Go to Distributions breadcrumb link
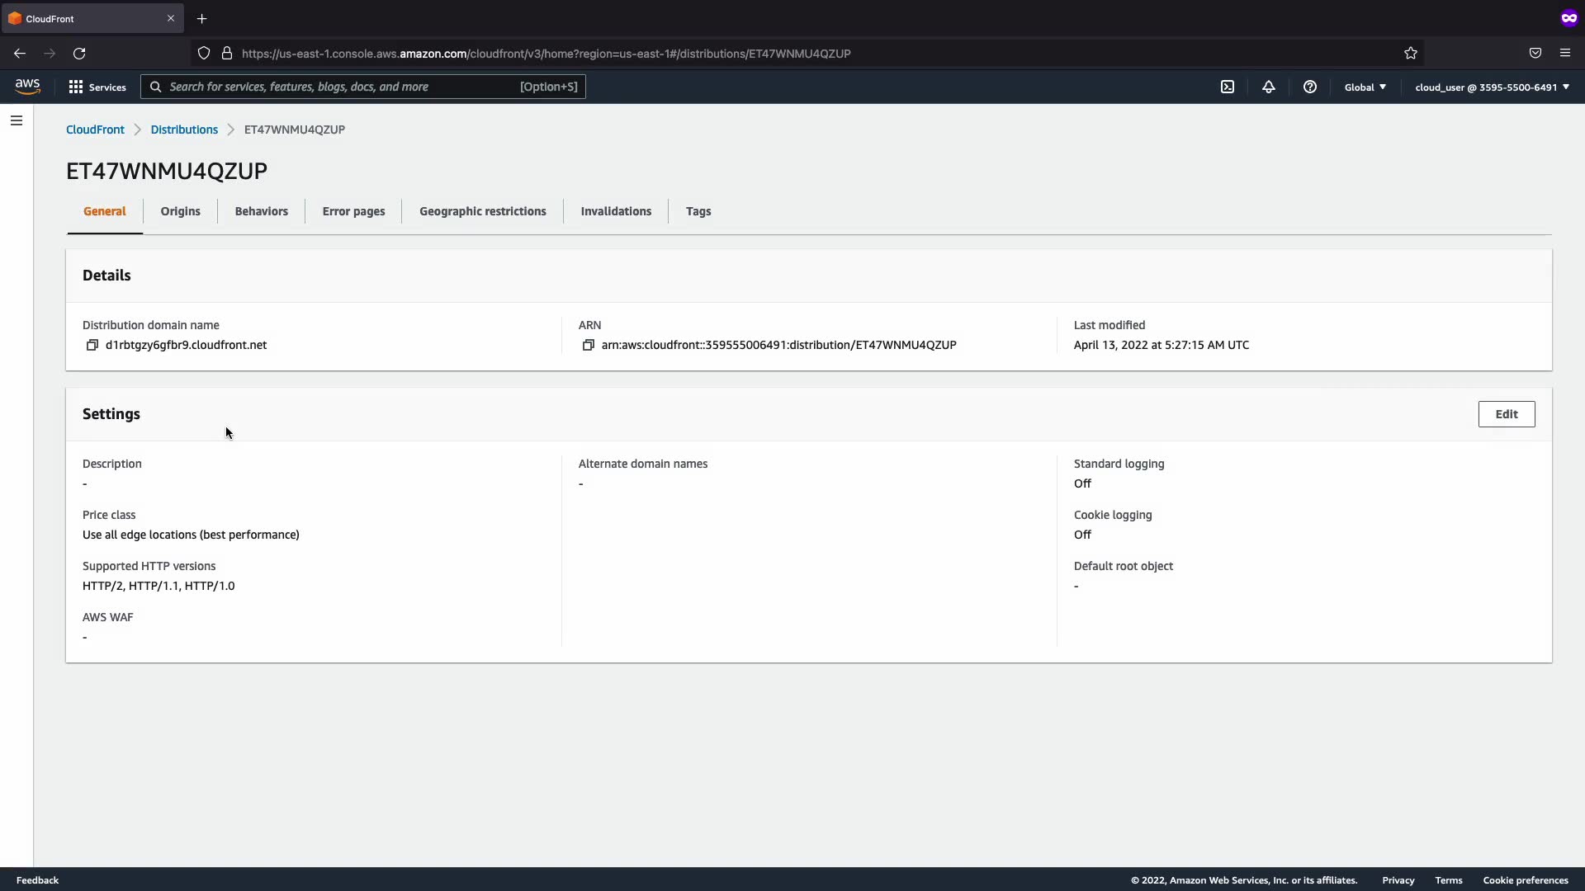Image resolution: width=1585 pixels, height=891 pixels. point(184,130)
